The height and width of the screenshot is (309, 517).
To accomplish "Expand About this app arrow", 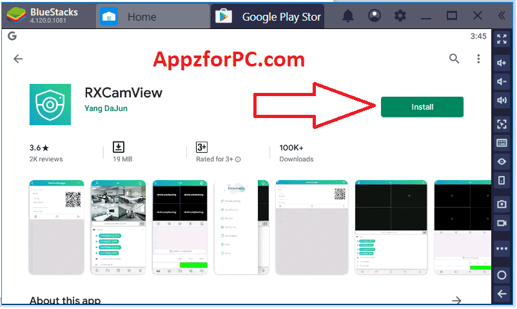I will 456,300.
